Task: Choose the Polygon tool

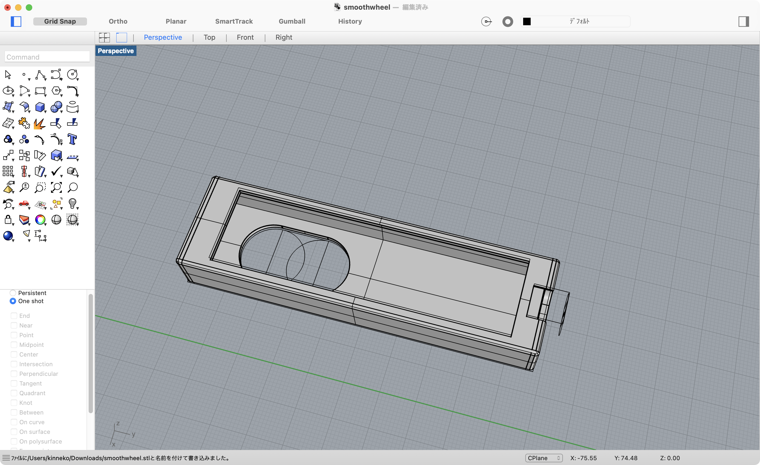Action: (x=56, y=91)
